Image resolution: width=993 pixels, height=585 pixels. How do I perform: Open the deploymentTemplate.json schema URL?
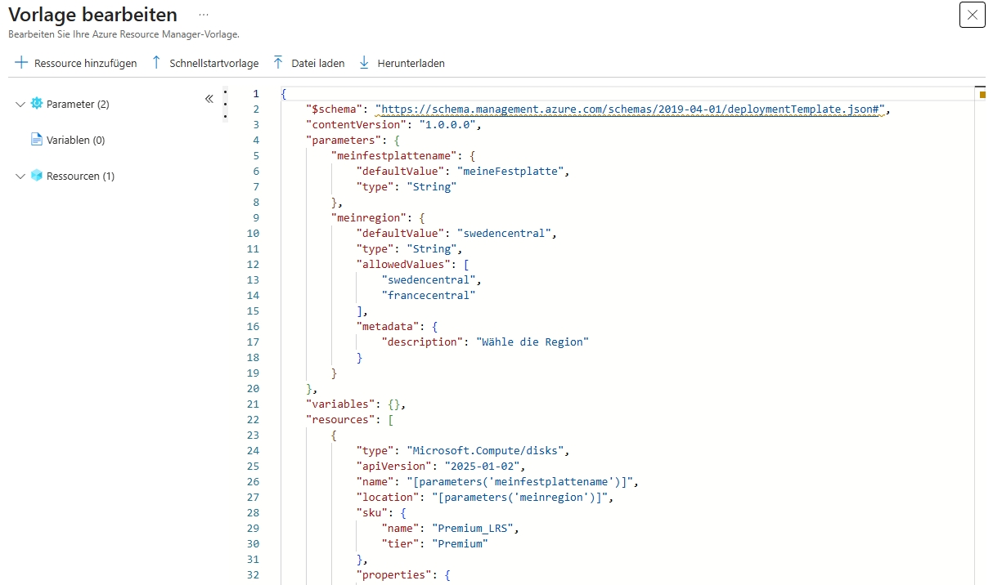click(x=630, y=109)
